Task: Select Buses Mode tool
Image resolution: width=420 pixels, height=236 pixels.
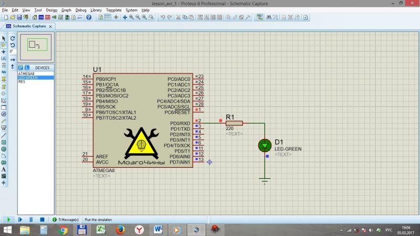Action: pyautogui.click(x=4, y=72)
